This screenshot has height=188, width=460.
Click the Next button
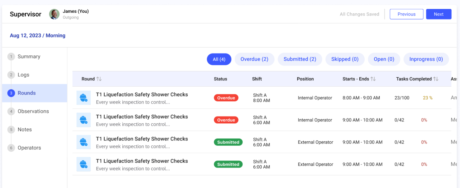point(439,14)
